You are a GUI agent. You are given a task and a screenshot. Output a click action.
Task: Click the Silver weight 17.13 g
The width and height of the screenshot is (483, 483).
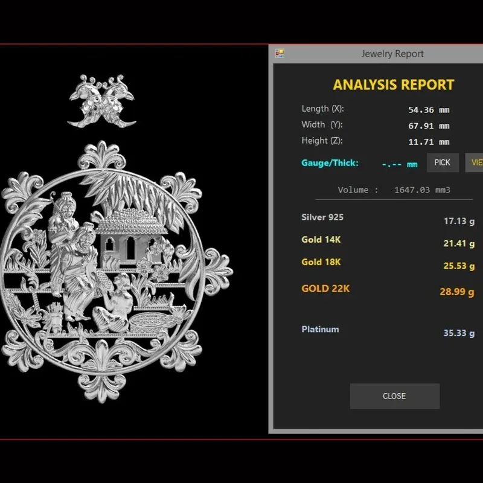click(459, 221)
